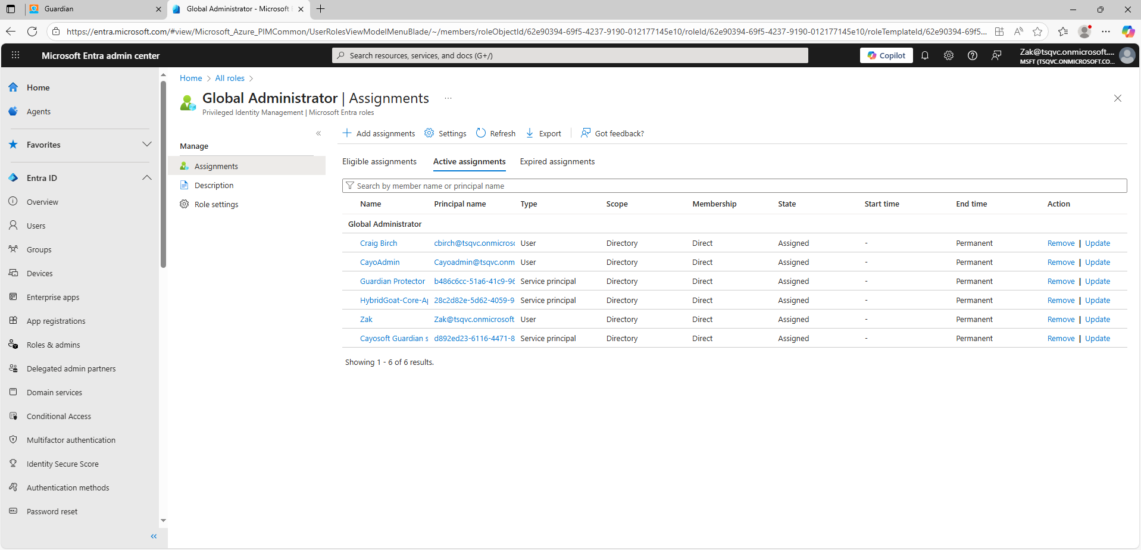Remove Craig Birch's assignment
Screen dimensions: 1141x550
pos(1061,243)
